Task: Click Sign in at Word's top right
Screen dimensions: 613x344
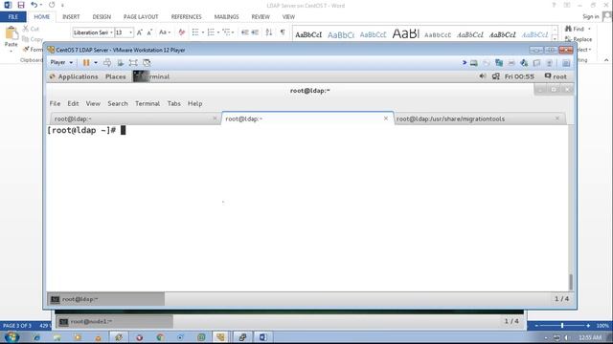Action: pos(590,16)
